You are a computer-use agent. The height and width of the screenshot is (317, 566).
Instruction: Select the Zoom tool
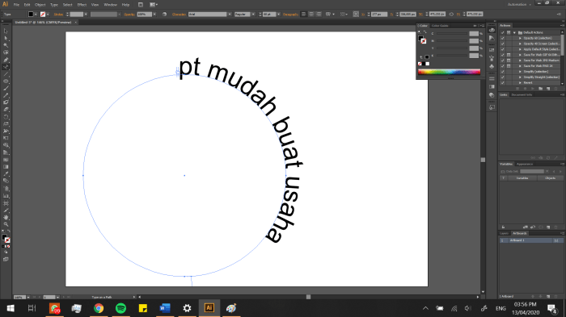tap(6, 224)
